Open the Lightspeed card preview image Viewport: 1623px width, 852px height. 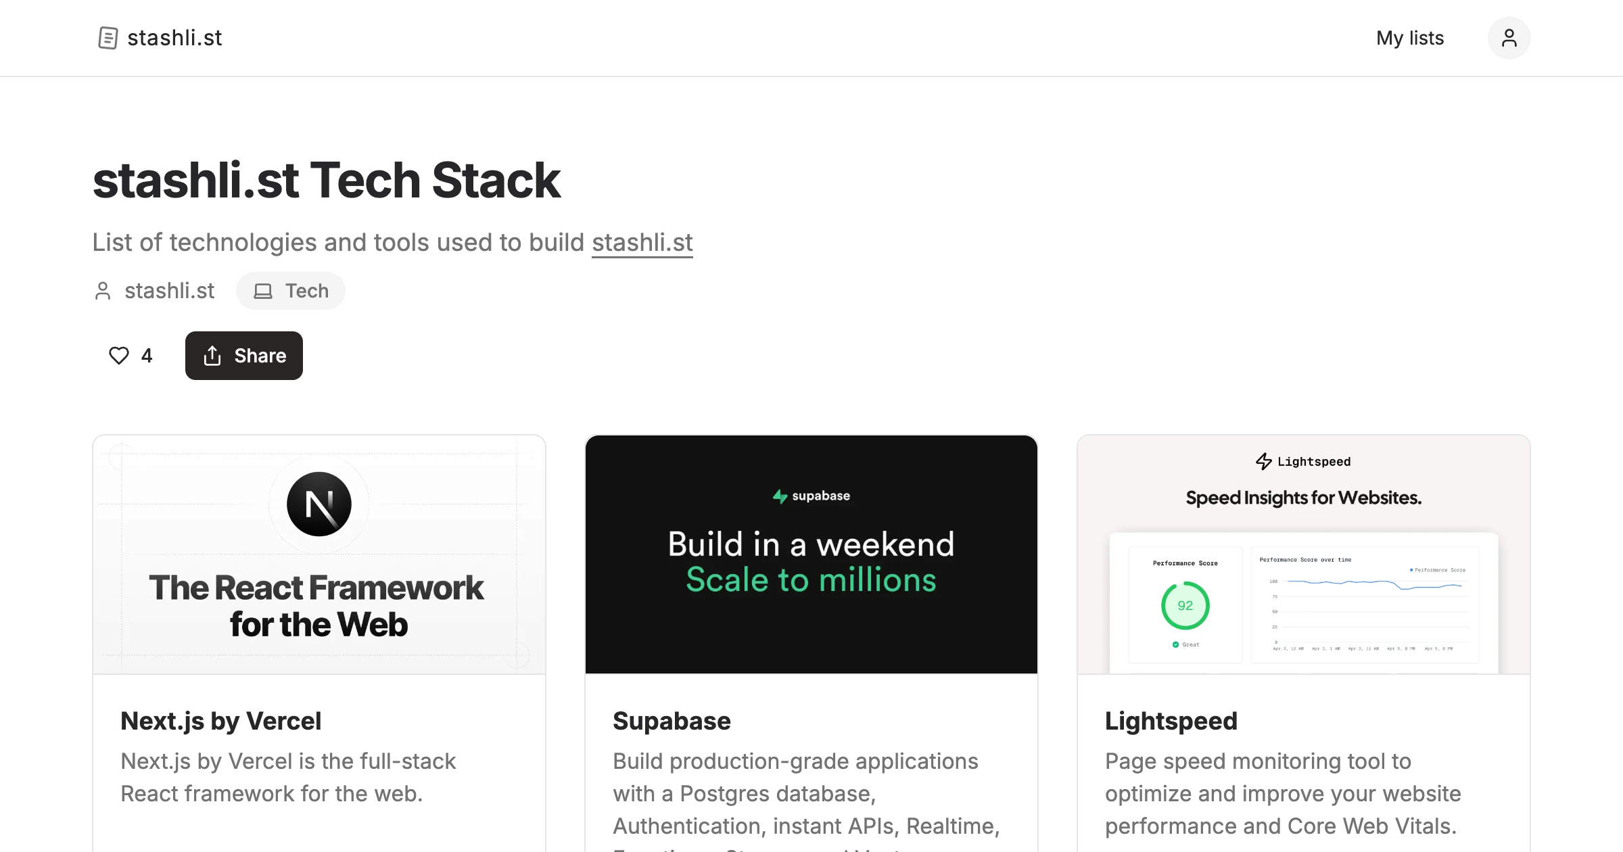[x=1304, y=554]
